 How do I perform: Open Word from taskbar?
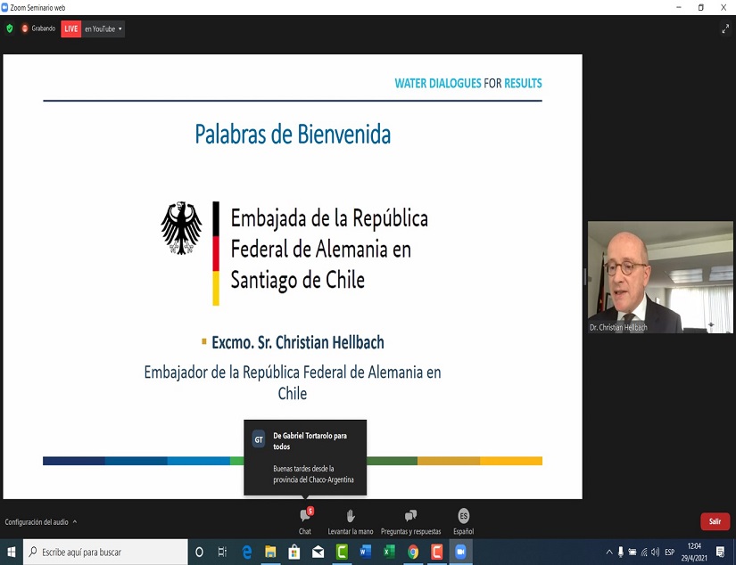click(366, 552)
